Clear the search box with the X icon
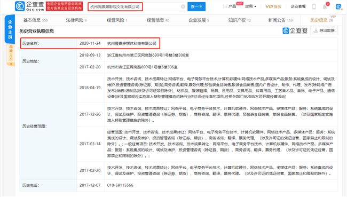 183,6
